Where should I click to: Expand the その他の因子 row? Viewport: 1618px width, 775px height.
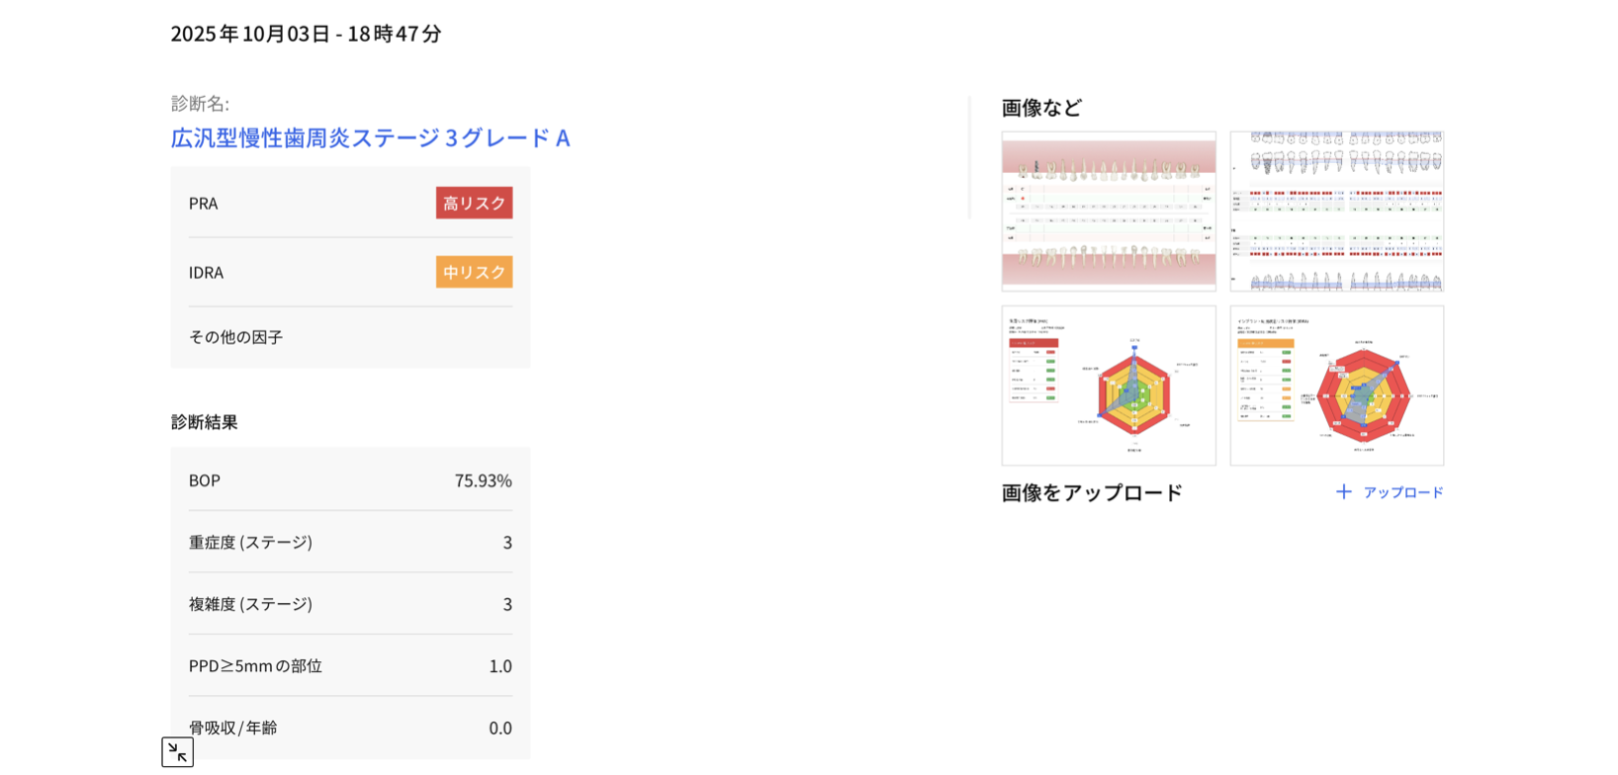coord(236,337)
